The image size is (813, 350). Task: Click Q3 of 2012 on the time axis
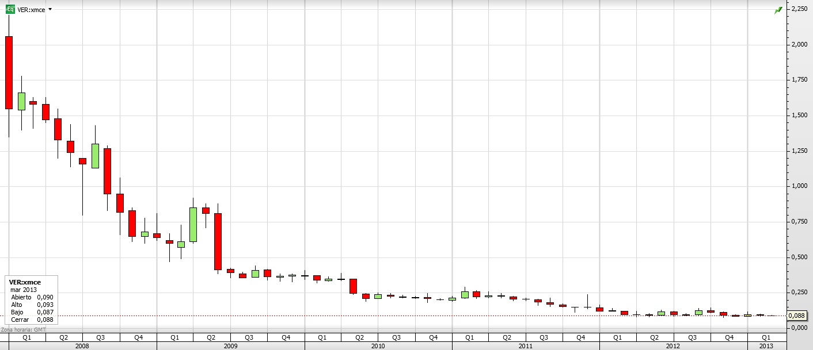click(x=691, y=337)
